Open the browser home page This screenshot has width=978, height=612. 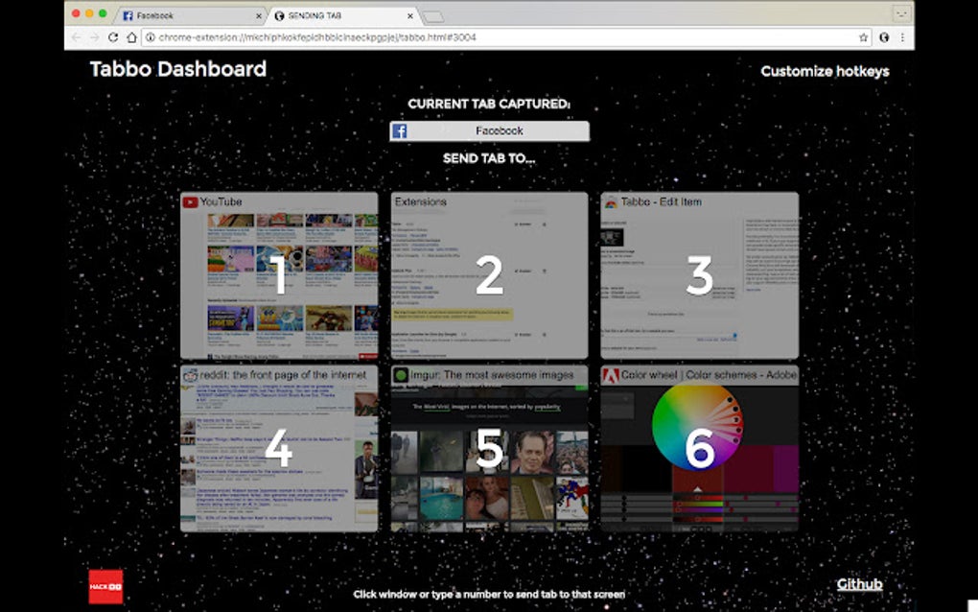coord(131,37)
